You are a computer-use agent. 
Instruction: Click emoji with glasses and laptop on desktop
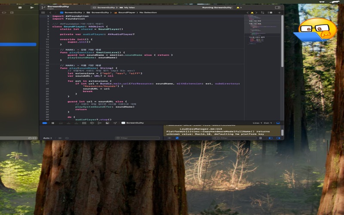point(315,30)
